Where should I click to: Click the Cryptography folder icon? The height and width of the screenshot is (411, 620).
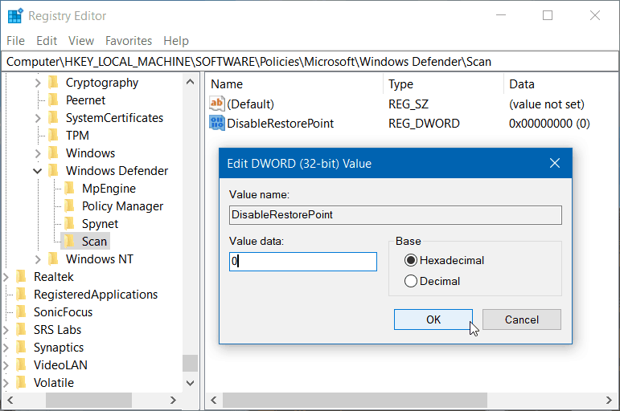(x=53, y=83)
